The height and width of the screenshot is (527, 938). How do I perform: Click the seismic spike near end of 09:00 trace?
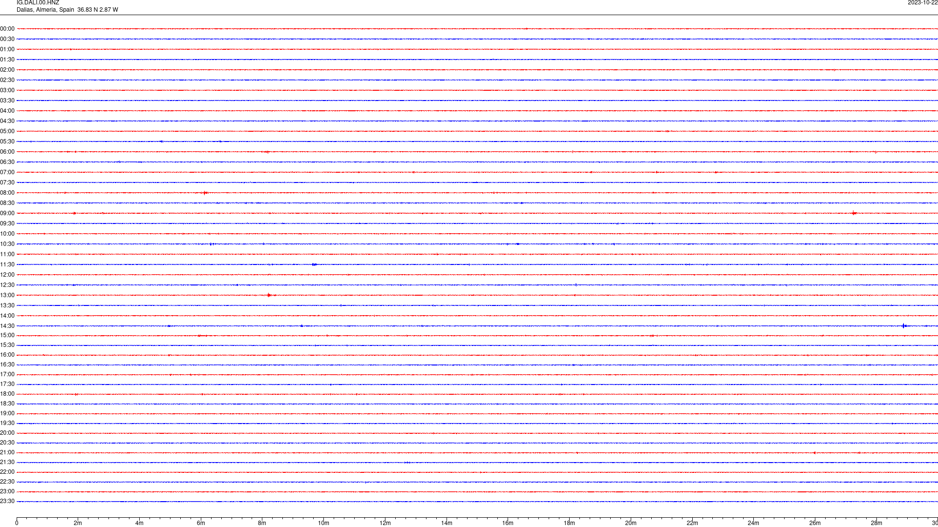point(853,213)
